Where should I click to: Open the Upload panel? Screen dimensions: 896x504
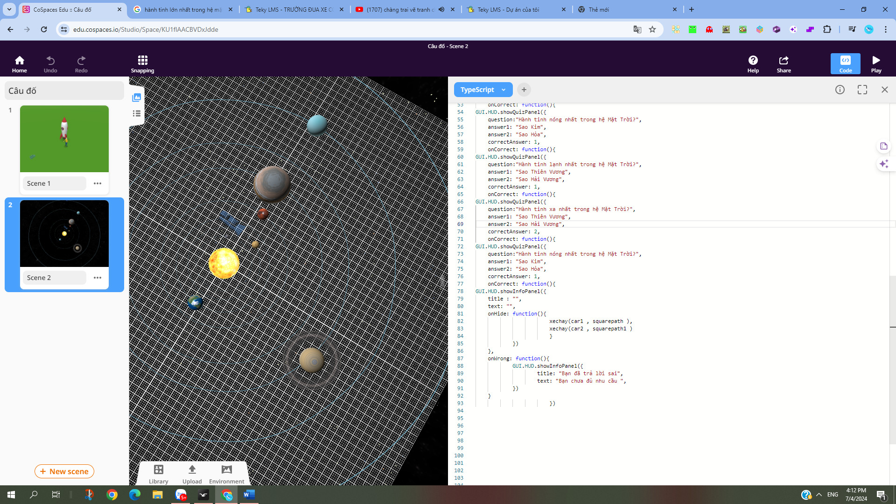[192, 474]
